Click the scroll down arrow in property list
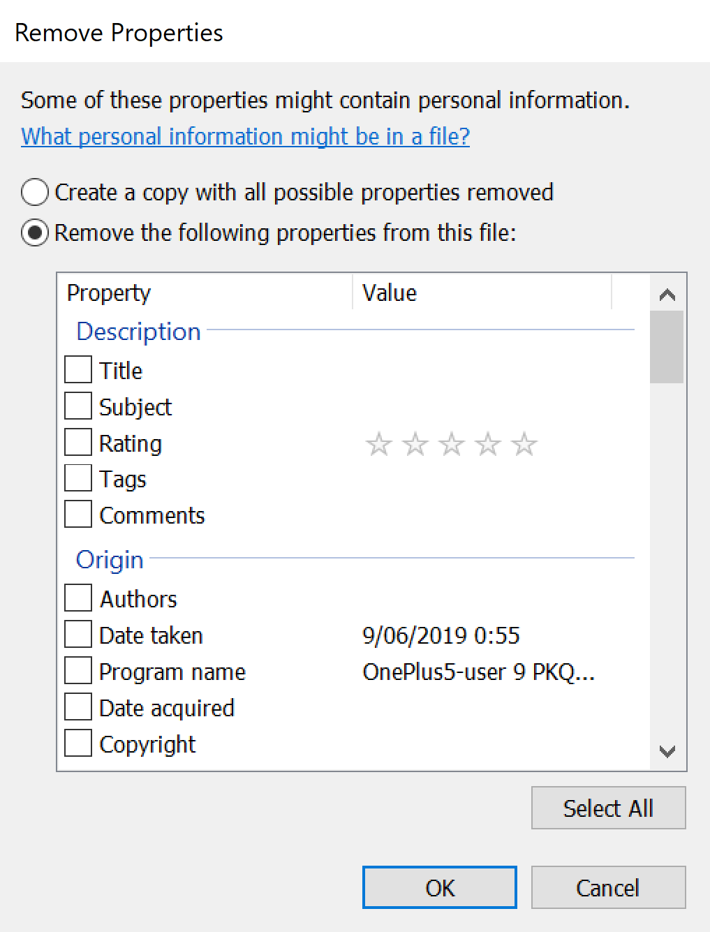Viewport: 710px width, 932px height. (x=667, y=752)
